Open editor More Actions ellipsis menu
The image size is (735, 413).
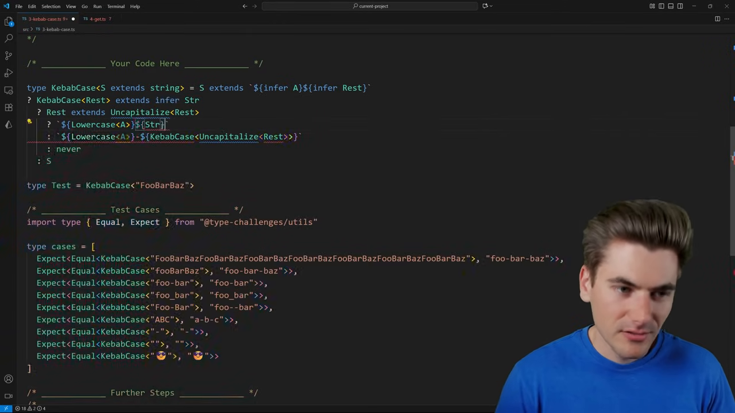tap(727, 19)
